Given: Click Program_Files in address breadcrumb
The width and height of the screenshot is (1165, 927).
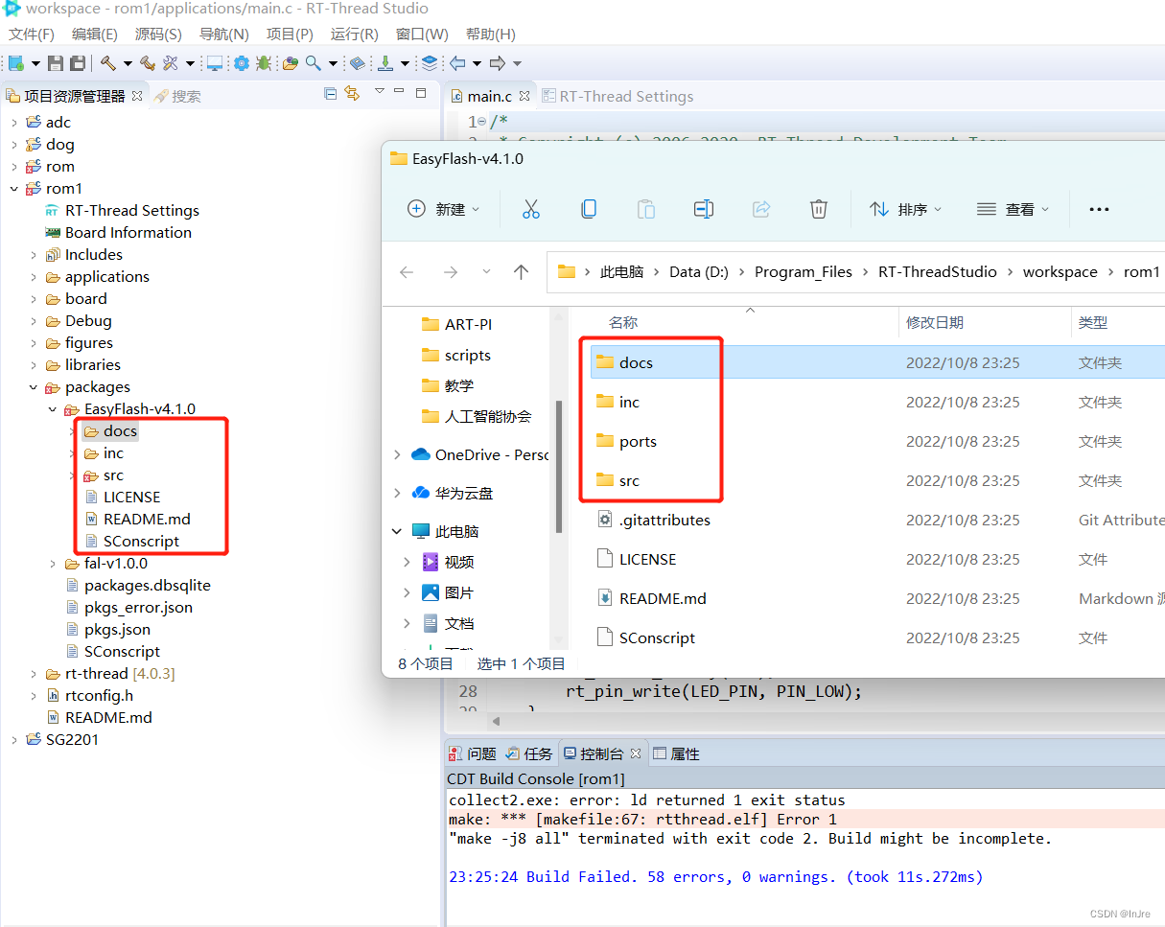Looking at the screenshot, I should 804,272.
